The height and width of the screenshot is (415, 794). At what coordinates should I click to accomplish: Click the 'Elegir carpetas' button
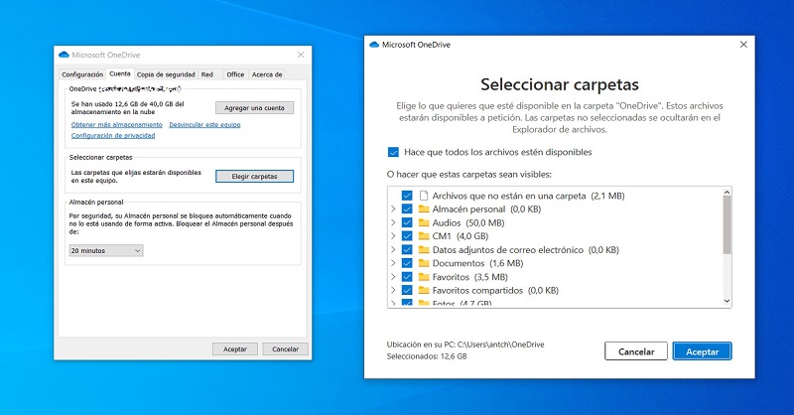[x=255, y=177]
